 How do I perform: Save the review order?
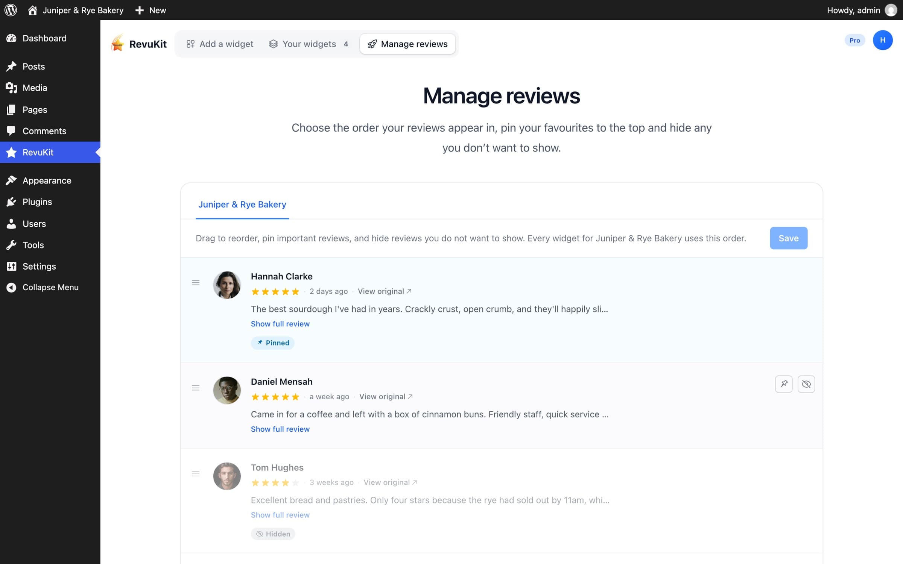pyautogui.click(x=789, y=238)
